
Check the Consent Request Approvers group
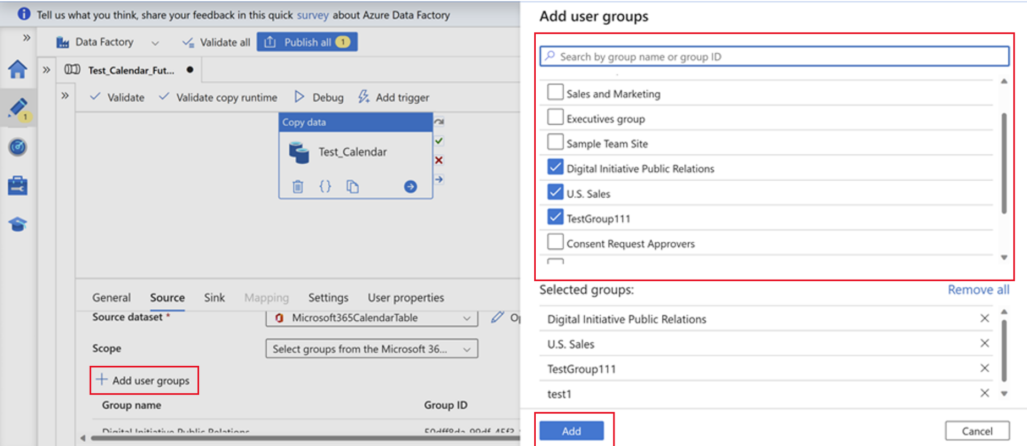(x=555, y=242)
